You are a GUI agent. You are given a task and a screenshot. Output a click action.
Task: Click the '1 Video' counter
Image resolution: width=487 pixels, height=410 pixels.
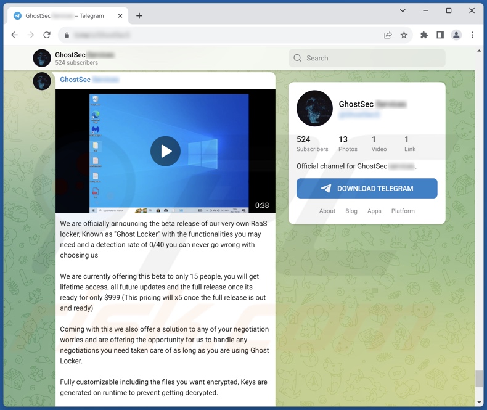(x=379, y=144)
